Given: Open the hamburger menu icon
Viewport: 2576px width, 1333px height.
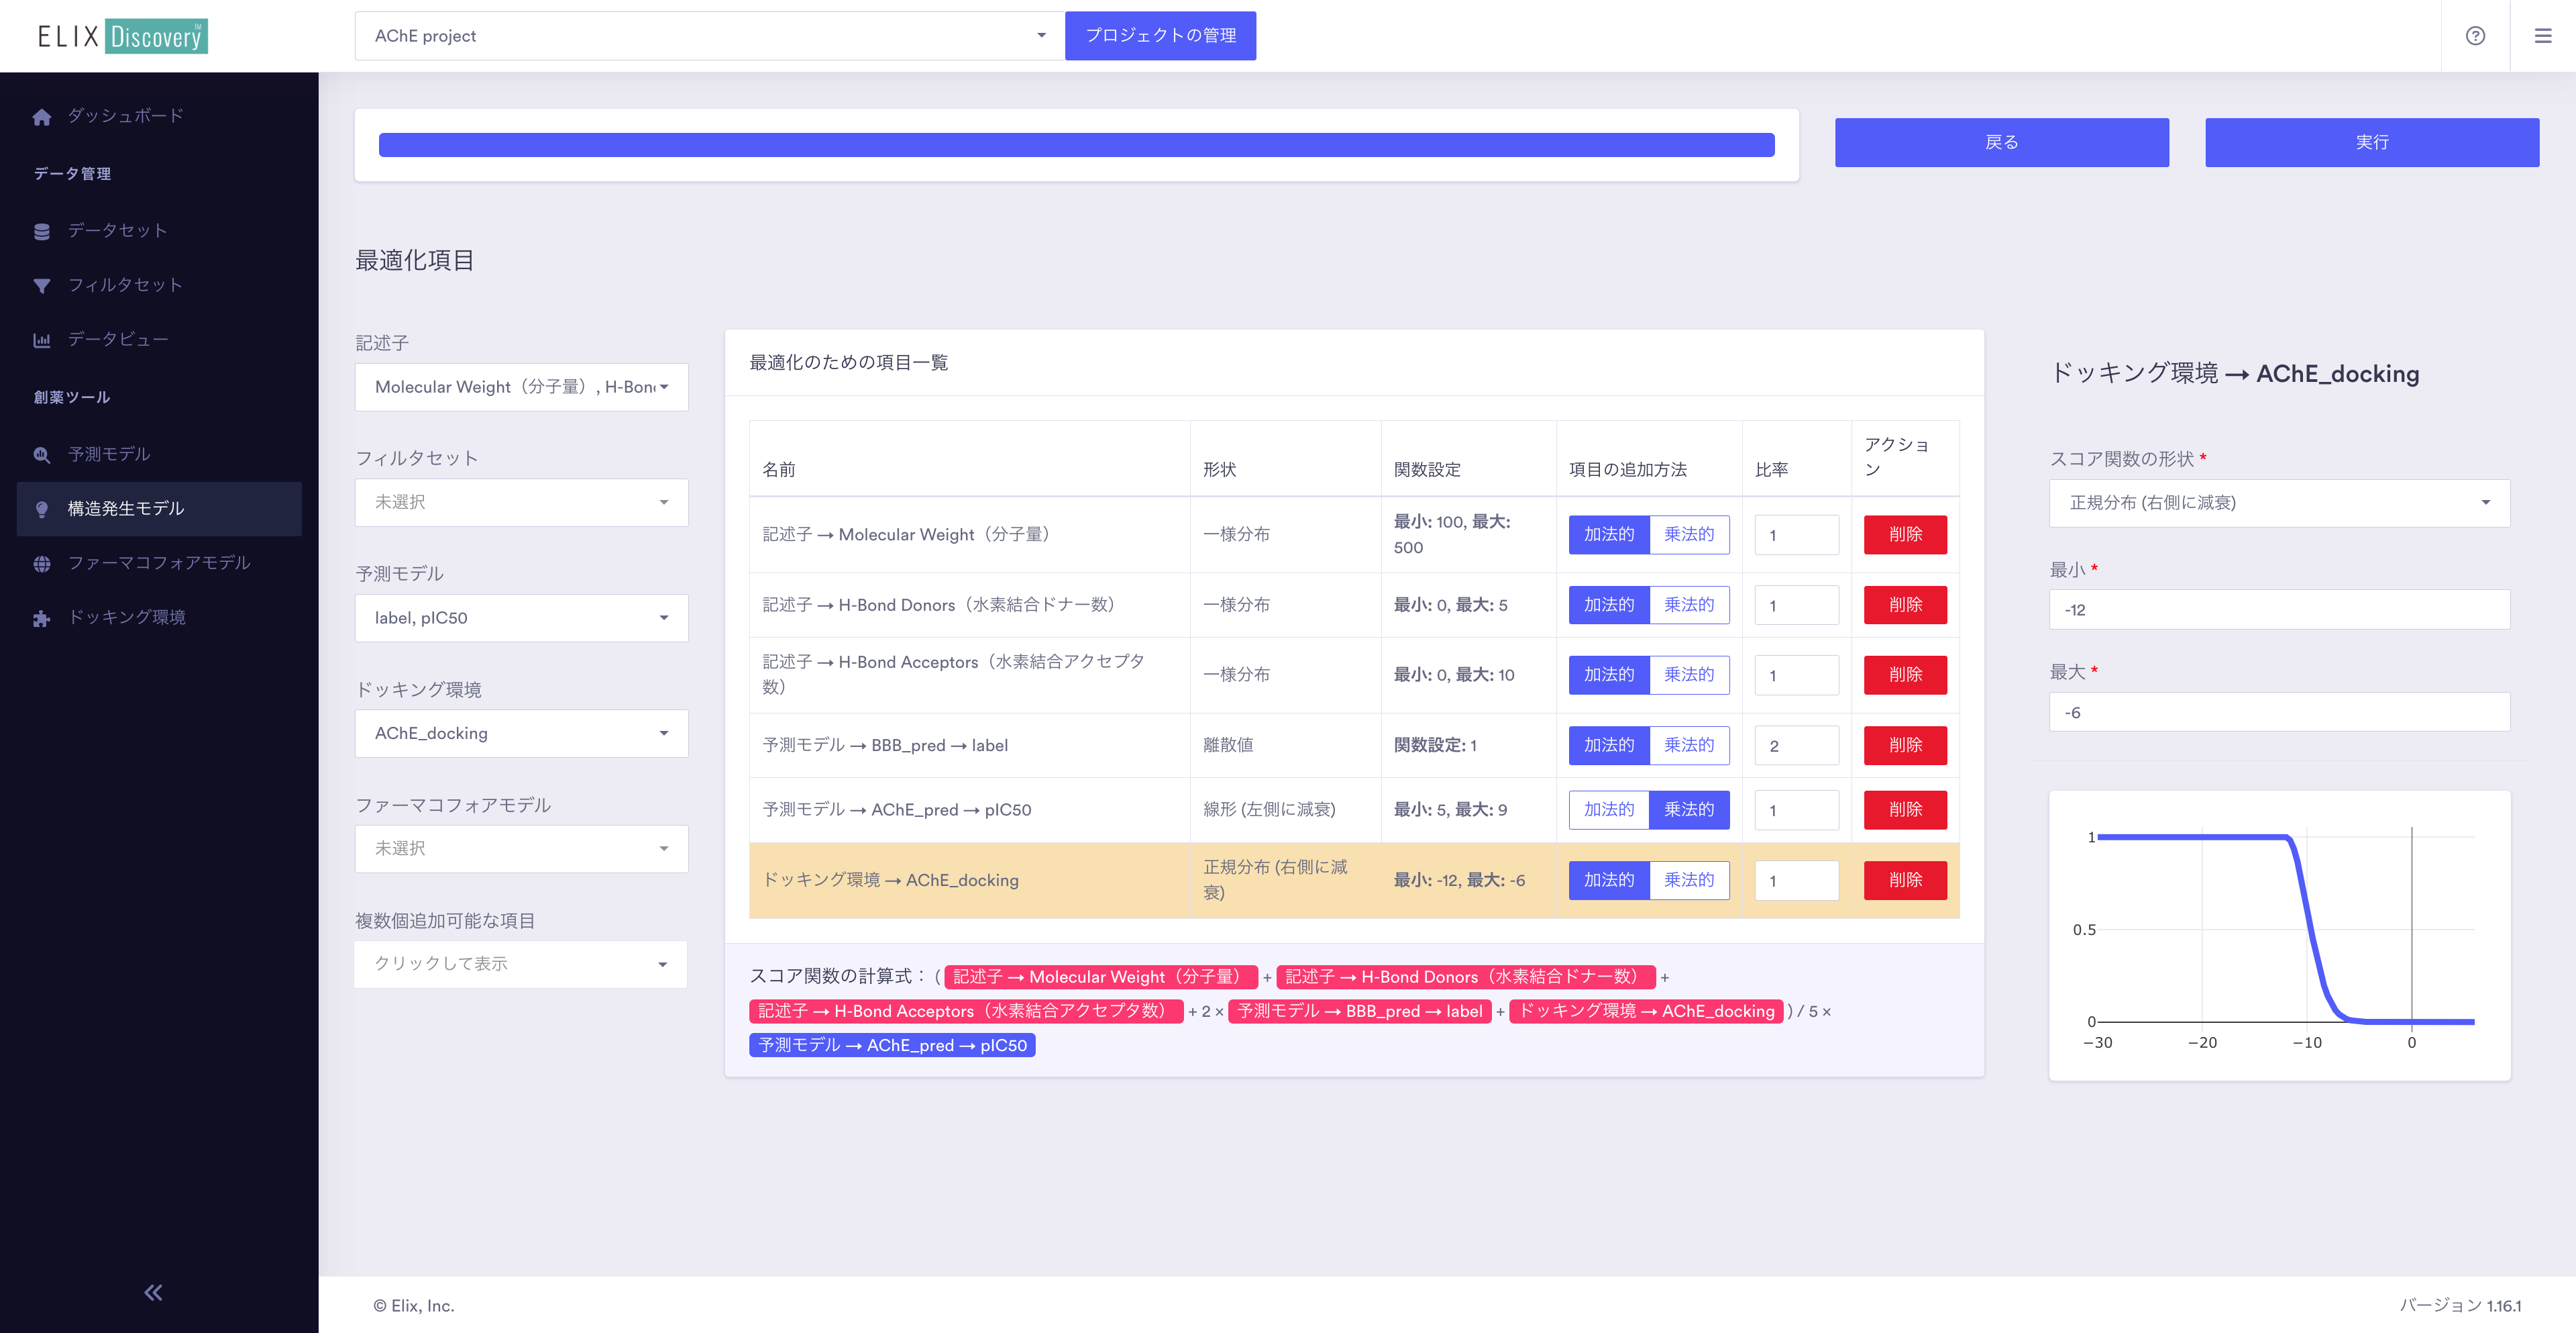Looking at the screenshot, I should pyautogui.click(x=2543, y=36).
